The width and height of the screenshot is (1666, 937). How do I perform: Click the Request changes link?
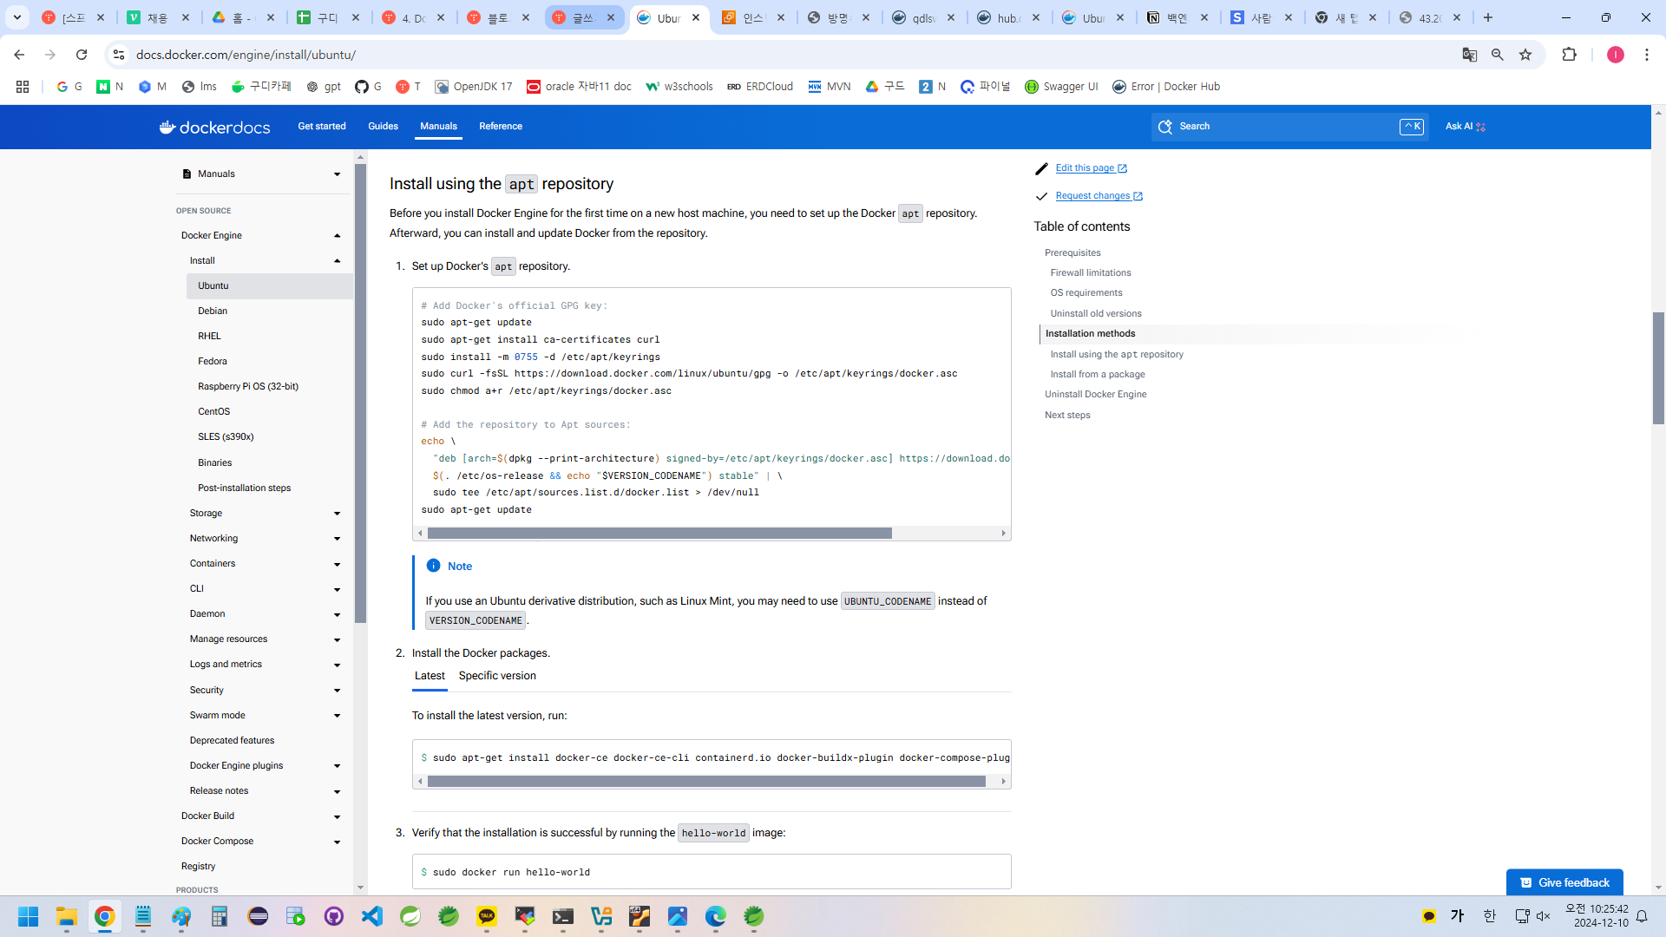click(1092, 196)
